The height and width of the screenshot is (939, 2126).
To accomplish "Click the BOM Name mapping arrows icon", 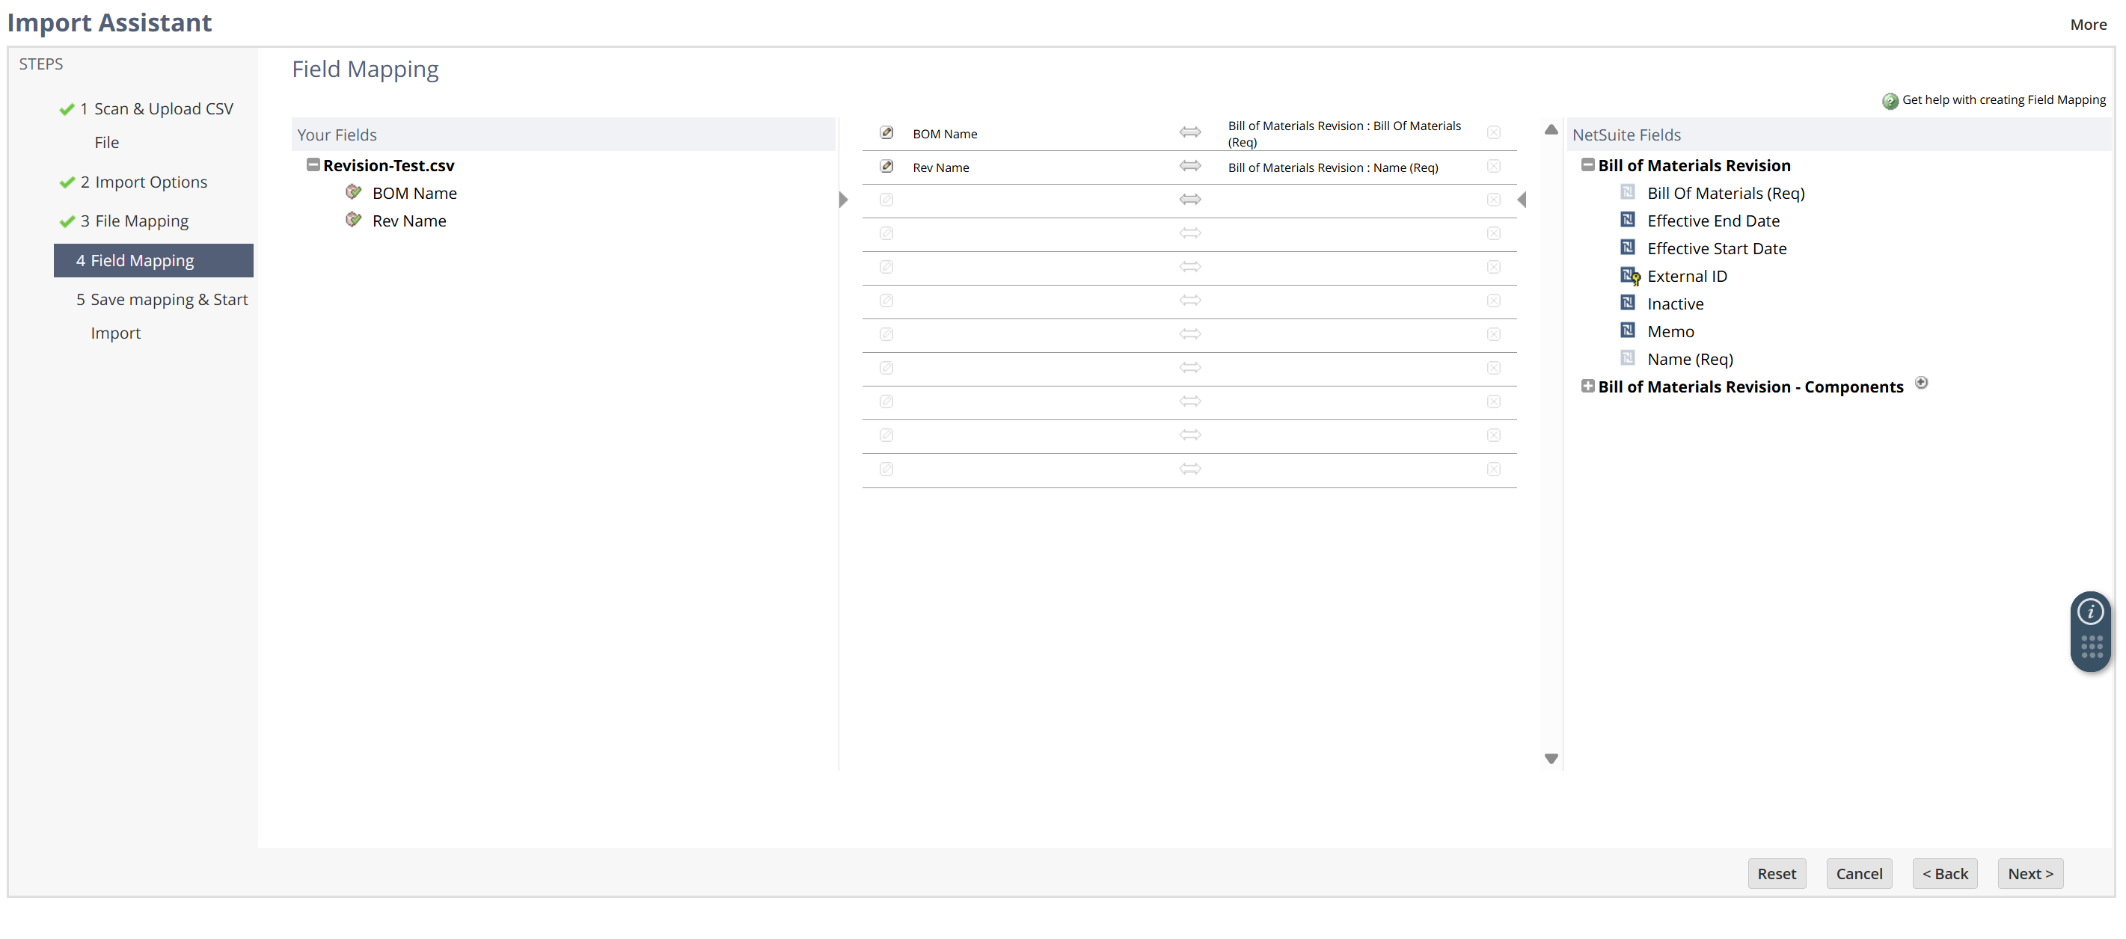I will [1189, 132].
